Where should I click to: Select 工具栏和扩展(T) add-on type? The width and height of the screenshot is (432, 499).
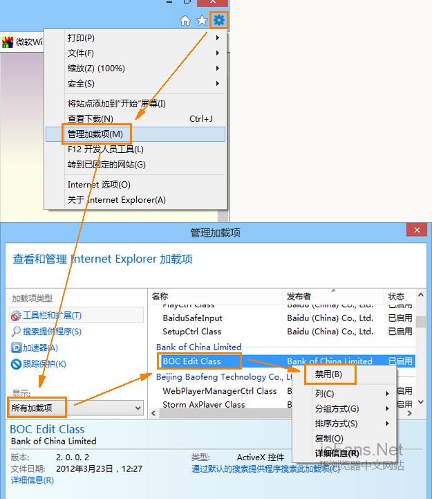[76, 316]
